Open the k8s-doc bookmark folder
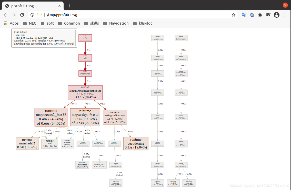The image size is (291, 190). point(143,23)
